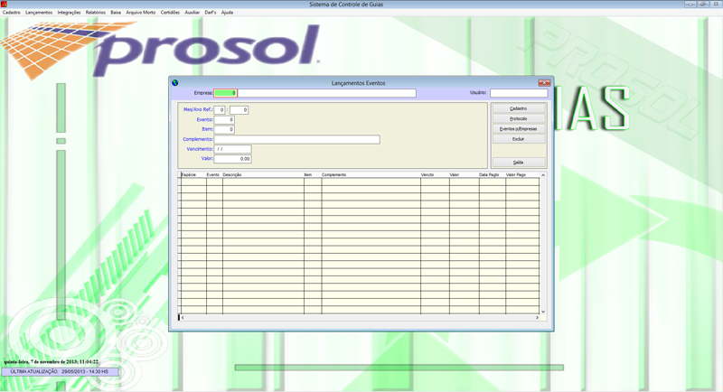Click the Evento number field
Screen dimensions: 723x392
(x=224, y=120)
